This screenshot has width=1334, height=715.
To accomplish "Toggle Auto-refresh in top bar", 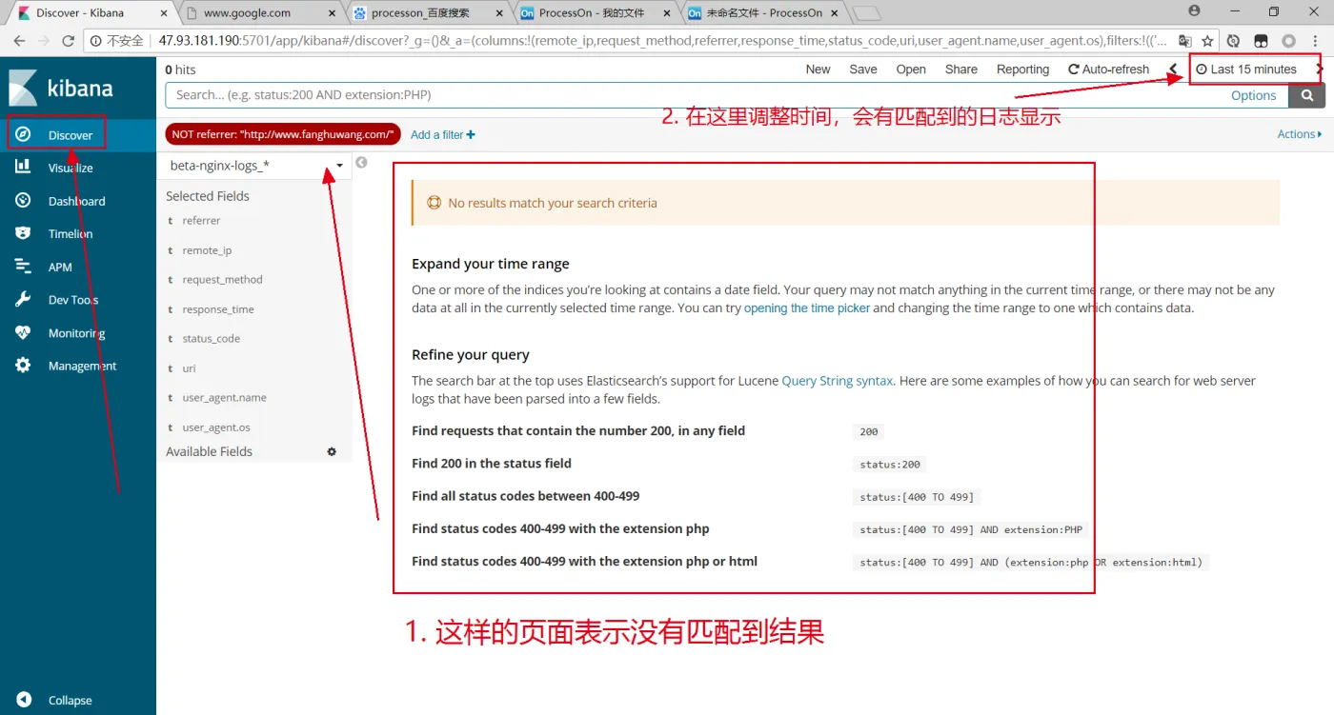I will point(1108,70).
